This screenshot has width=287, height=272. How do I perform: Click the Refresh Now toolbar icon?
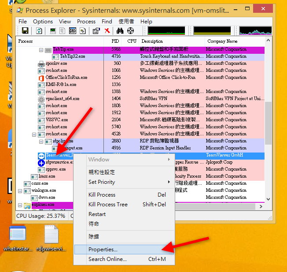click(39, 30)
